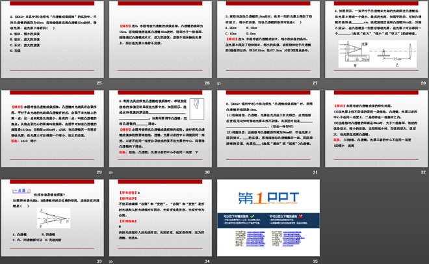The width and height of the screenshot is (429, 264).
Task: Click slide number 29 label
Action: (99, 172)
